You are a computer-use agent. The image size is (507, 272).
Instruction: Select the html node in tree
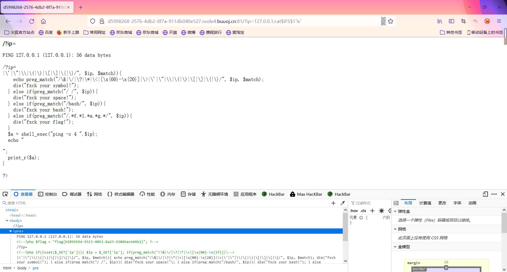12,210
